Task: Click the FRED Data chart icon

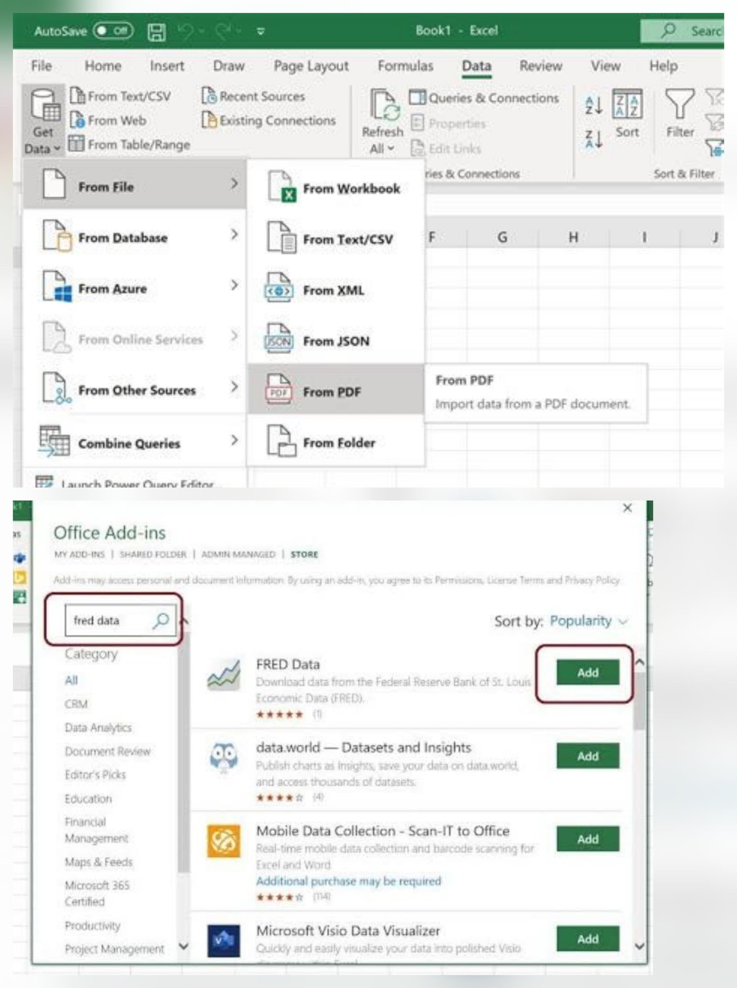Action: pos(223,675)
